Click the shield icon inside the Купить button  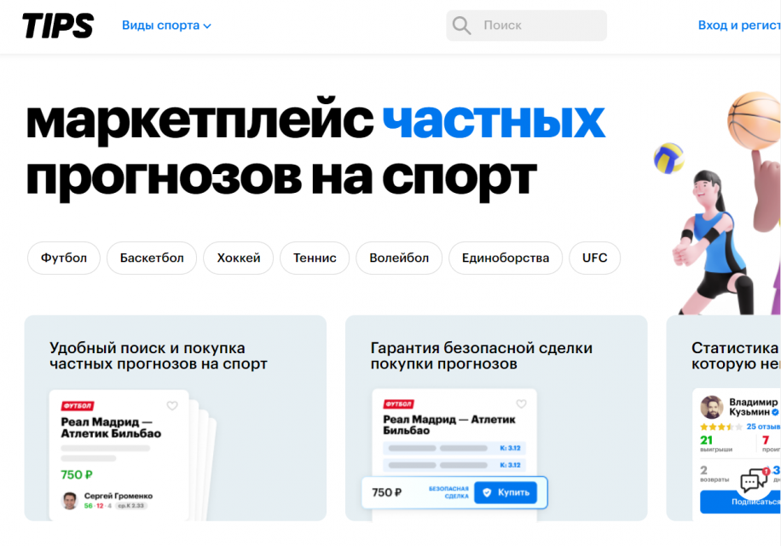pos(488,492)
